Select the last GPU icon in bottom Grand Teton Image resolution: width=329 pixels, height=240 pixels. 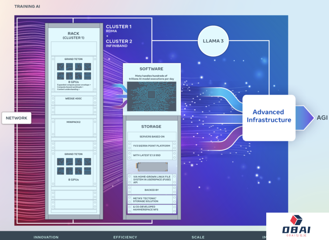click(x=87, y=171)
